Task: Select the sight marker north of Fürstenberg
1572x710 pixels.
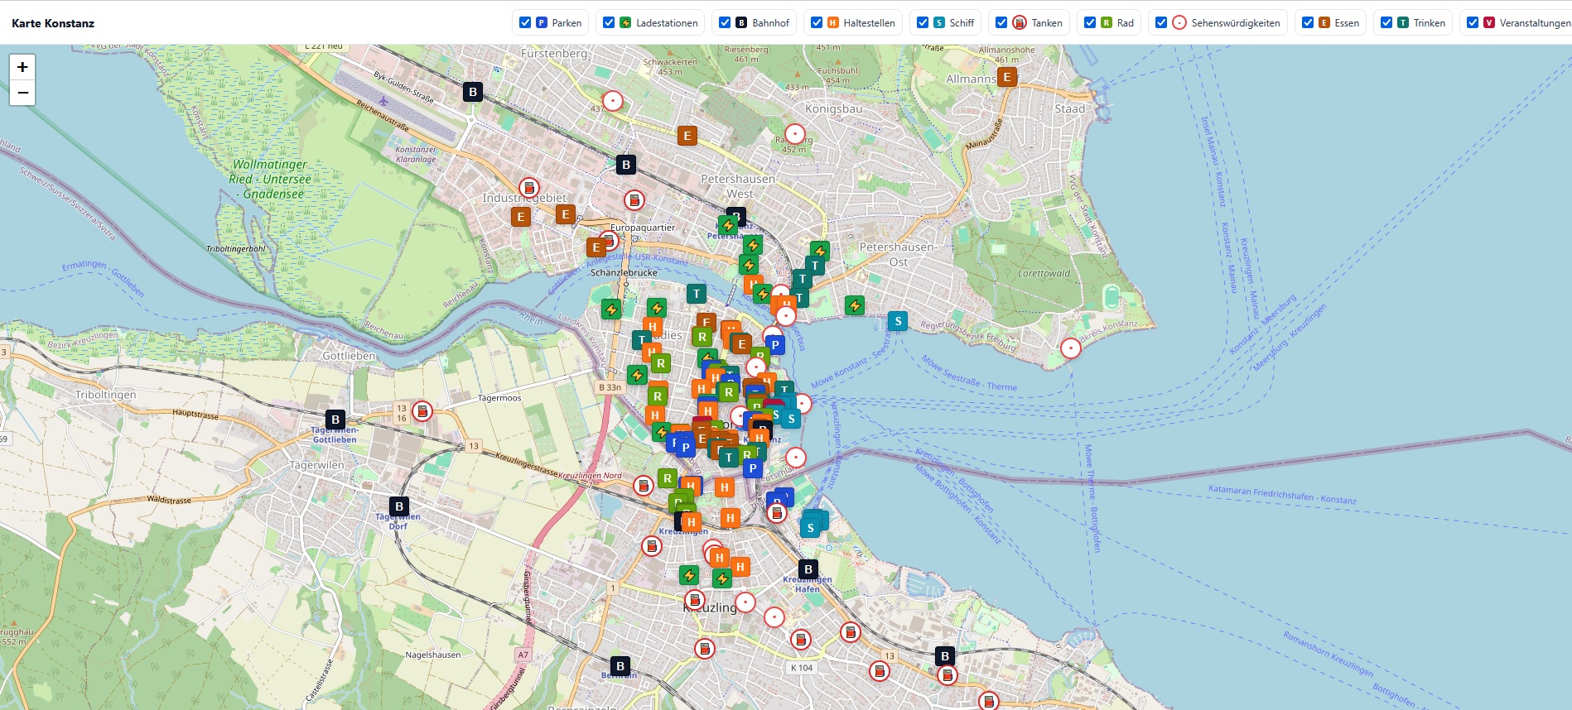Action: point(613,101)
